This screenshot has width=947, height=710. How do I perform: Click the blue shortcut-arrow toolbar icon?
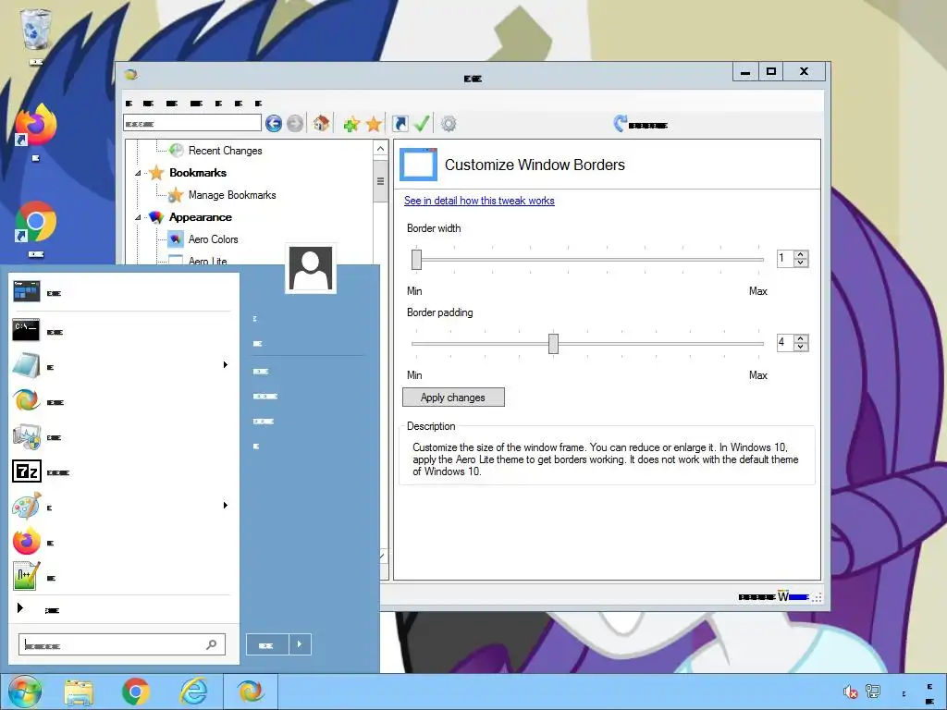(x=400, y=124)
